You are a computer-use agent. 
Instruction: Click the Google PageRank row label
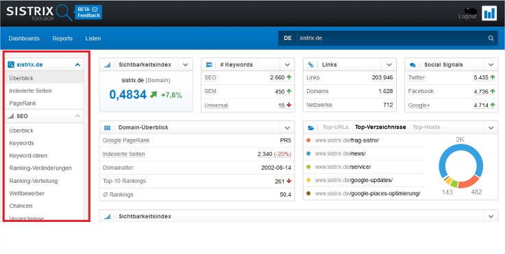tap(126, 140)
